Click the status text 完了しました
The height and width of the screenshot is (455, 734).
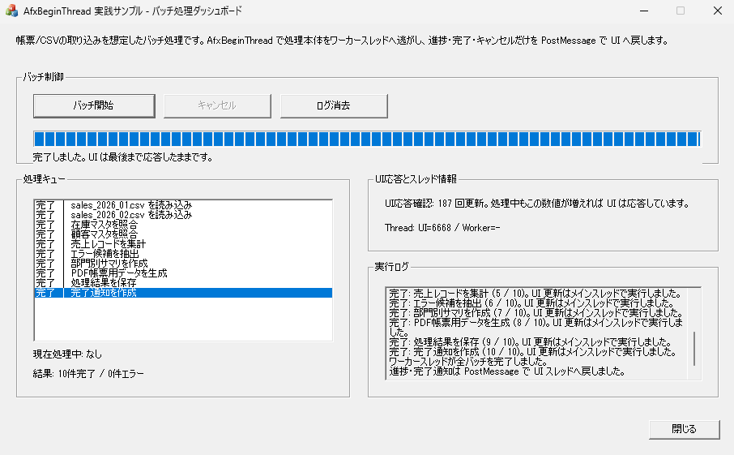(122, 157)
